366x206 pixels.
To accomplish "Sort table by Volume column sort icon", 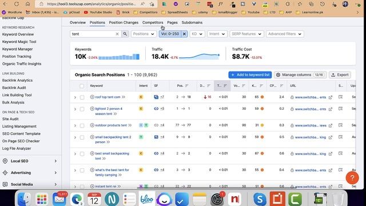I will [x=244, y=86].
